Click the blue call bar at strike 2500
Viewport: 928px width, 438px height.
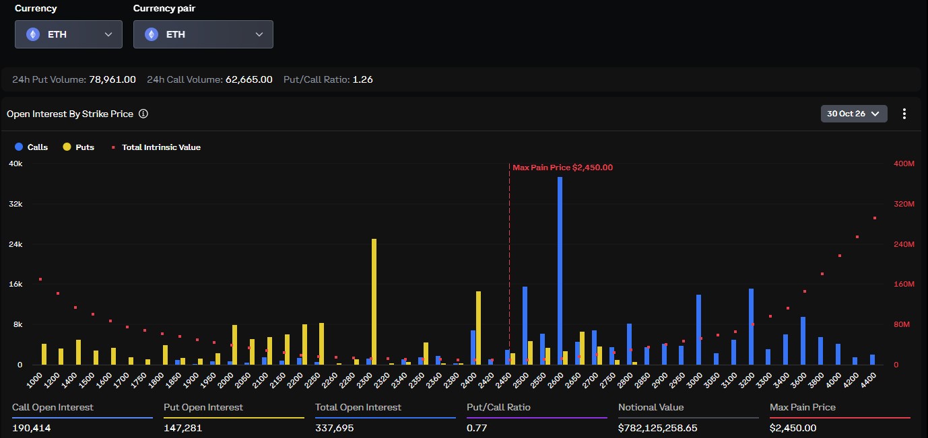[x=525, y=326]
